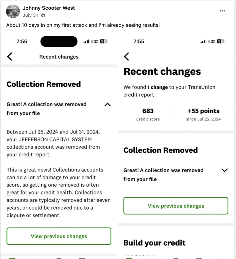This screenshot has height=259, width=236.
Task: Click battery icon in the 7:56 status bar
Action: click(103, 41)
